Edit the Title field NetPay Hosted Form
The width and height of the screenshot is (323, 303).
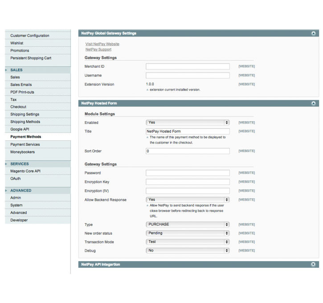(x=188, y=131)
